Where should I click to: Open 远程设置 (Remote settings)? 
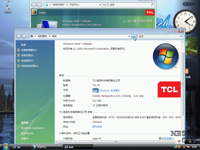[x=27, y=55]
